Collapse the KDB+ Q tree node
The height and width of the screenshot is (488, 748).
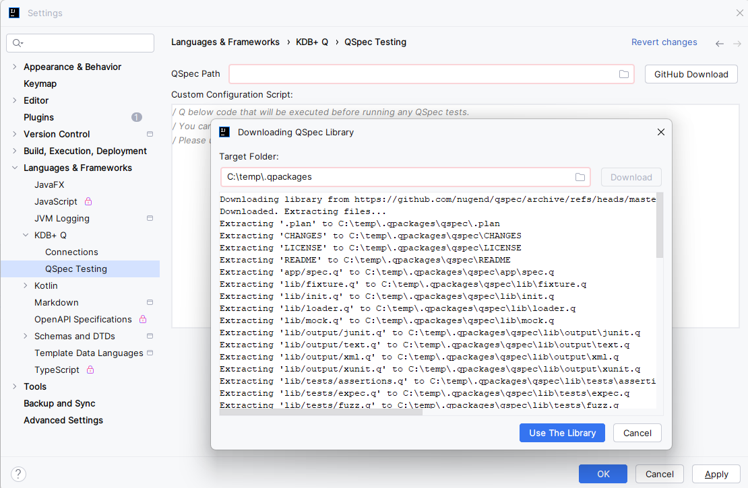pos(26,235)
